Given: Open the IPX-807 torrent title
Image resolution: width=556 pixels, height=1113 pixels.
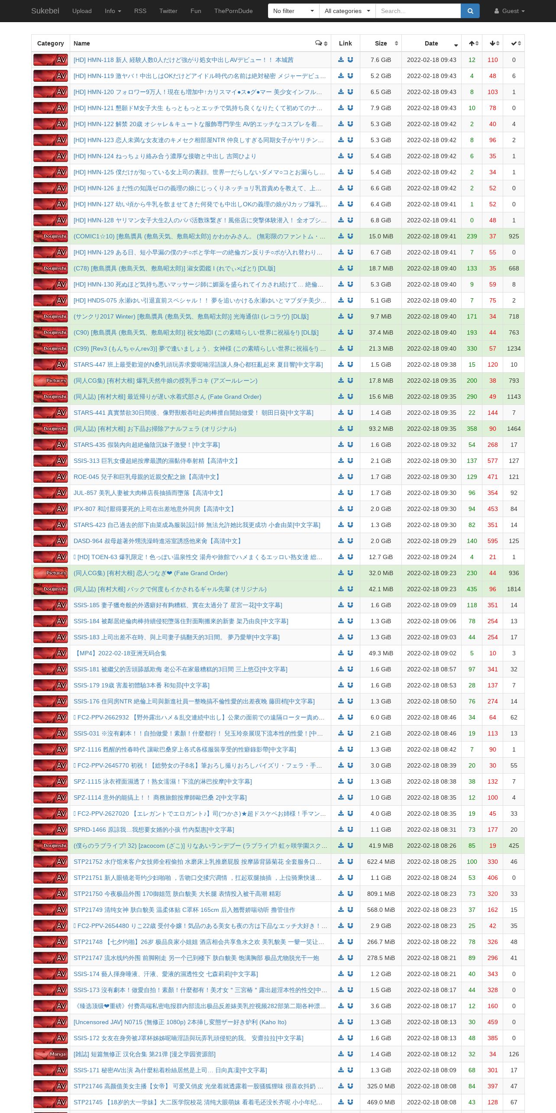Looking at the screenshot, I should coord(155,509).
